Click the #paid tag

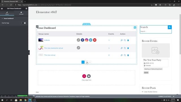pyautogui.click(x=146, y=73)
